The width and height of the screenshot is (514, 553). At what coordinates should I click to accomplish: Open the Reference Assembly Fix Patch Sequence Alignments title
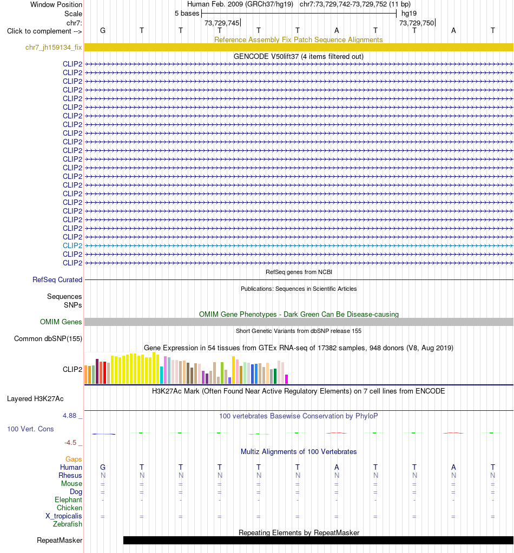tap(299, 39)
